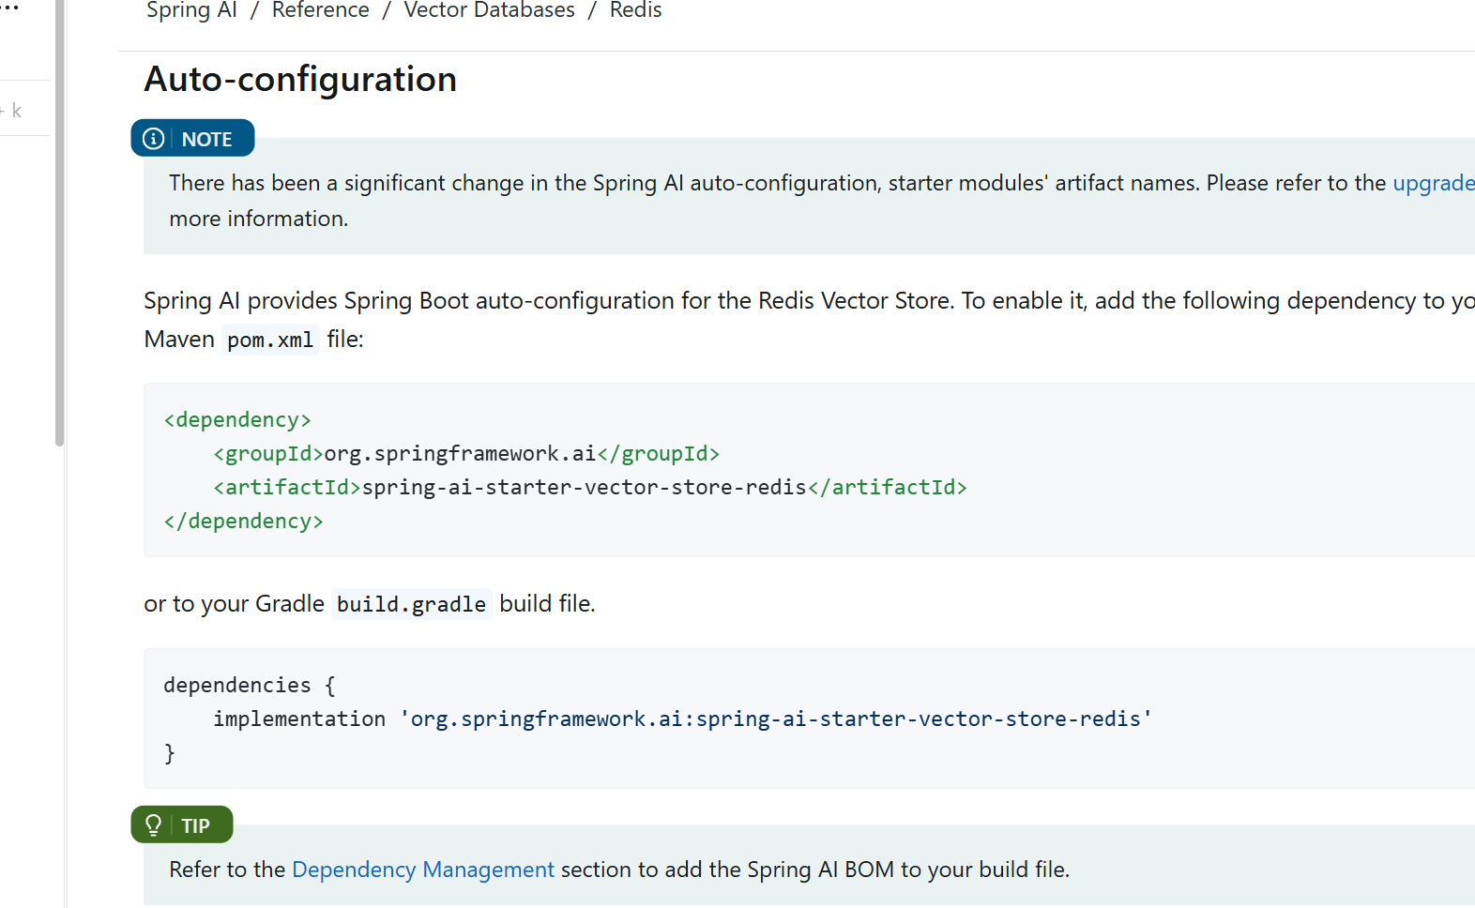Click the TIP lightbulb icon
This screenshot has height=908, width=1475.
(153, 825)
